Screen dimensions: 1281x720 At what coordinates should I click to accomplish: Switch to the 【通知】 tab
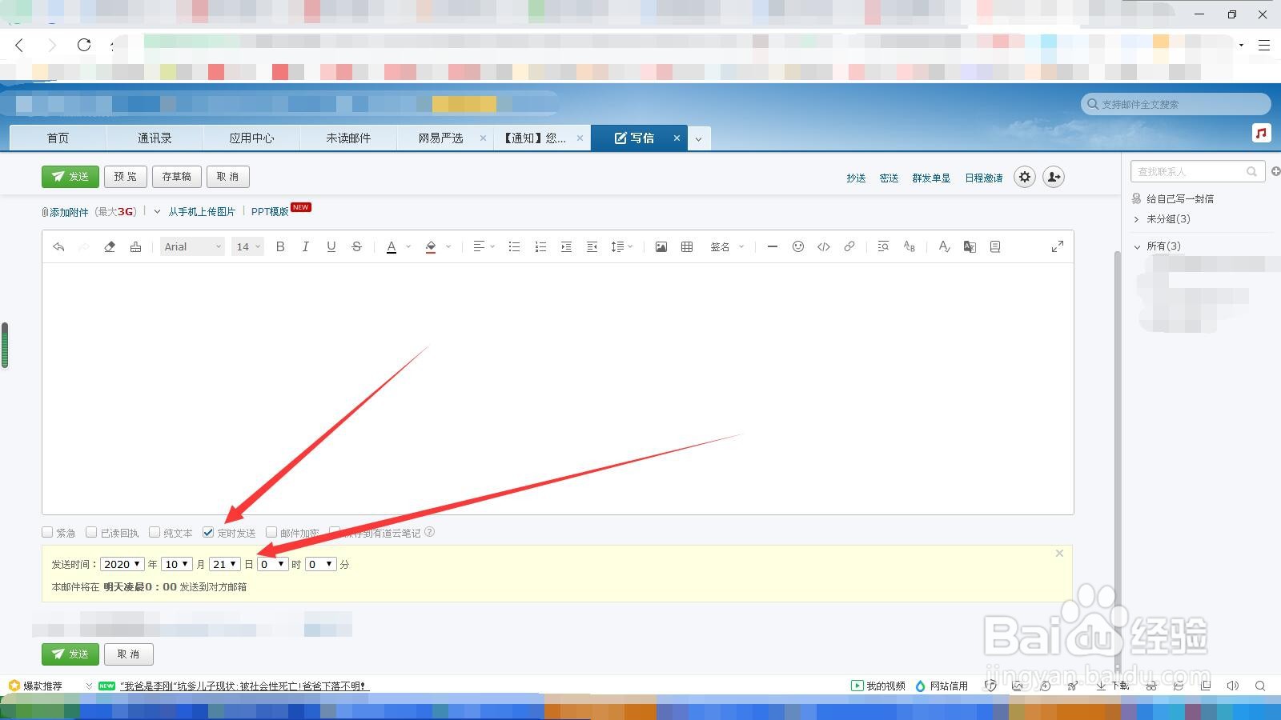[534, 138]
